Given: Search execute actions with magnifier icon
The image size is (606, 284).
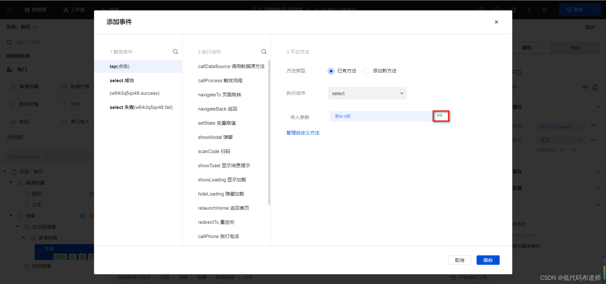Looking at the screenshot, I should (x=264, y=52).
